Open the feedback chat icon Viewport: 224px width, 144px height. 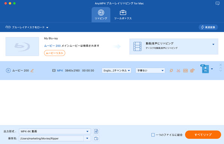[x=217, y=3]
